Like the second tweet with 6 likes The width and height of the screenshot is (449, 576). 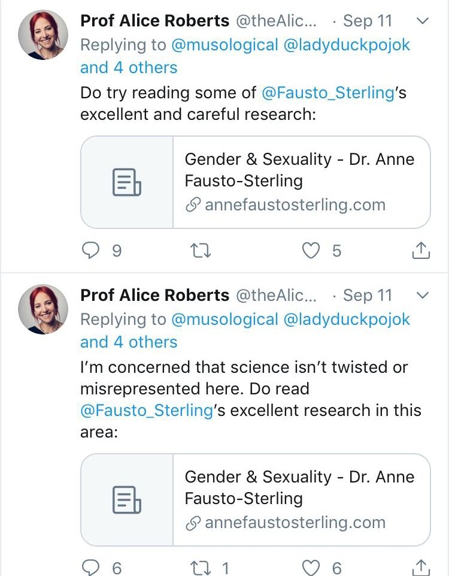click(311, 568)
